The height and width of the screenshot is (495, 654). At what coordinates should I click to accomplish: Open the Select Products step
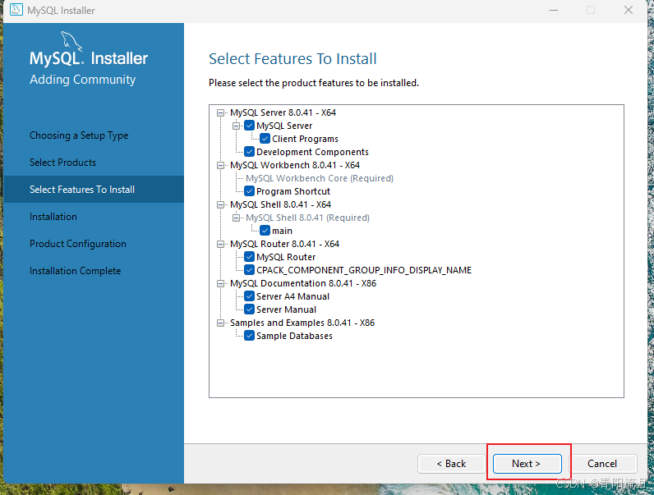click(x=62, y=163)
